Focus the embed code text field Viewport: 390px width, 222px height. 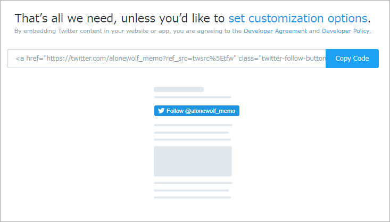click(x=167, y=59)
